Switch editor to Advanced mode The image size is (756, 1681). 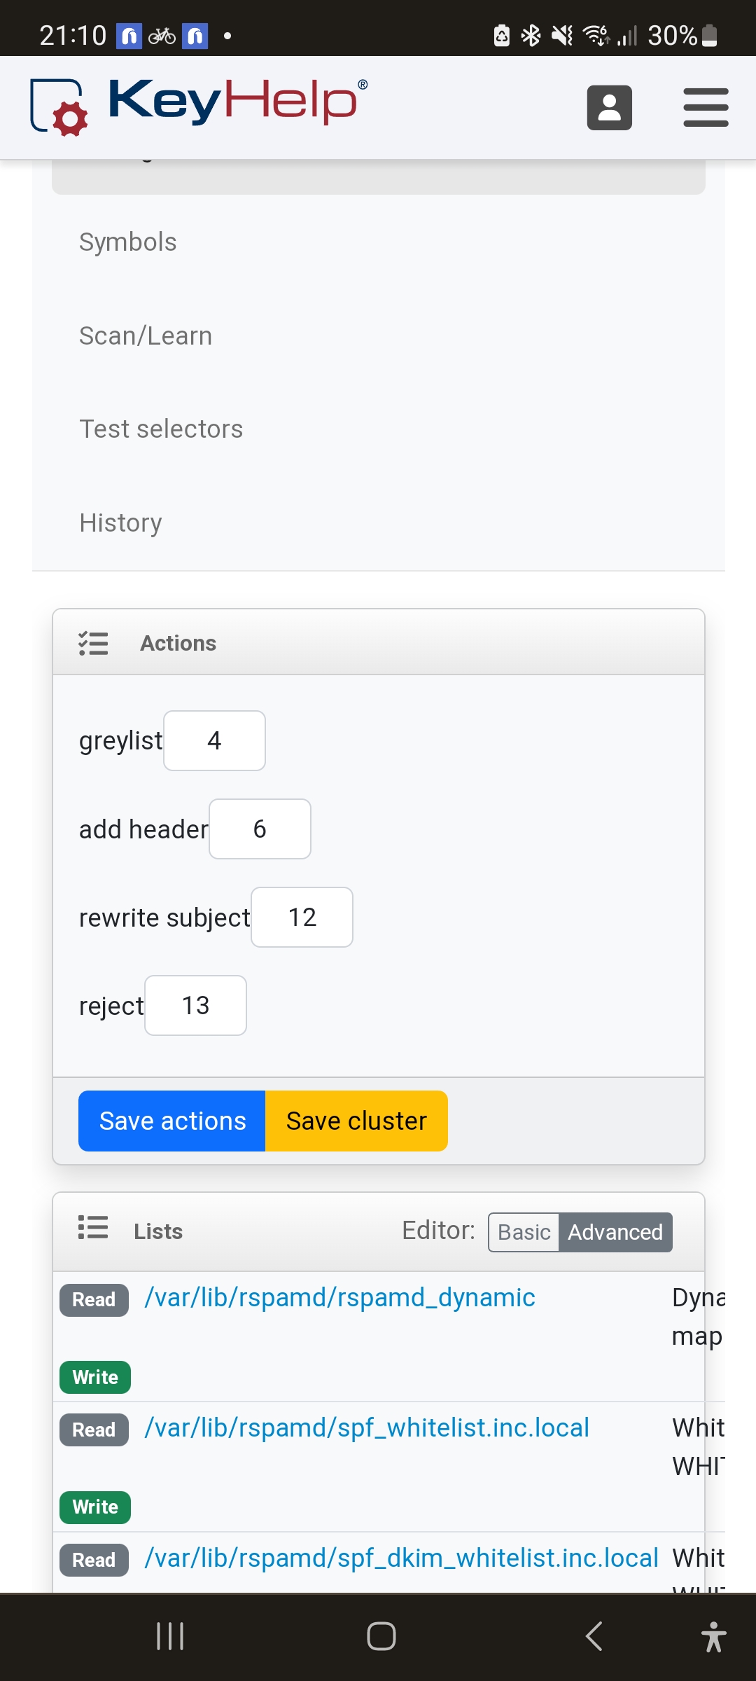pyautogui.click(x=615, y=1232)
